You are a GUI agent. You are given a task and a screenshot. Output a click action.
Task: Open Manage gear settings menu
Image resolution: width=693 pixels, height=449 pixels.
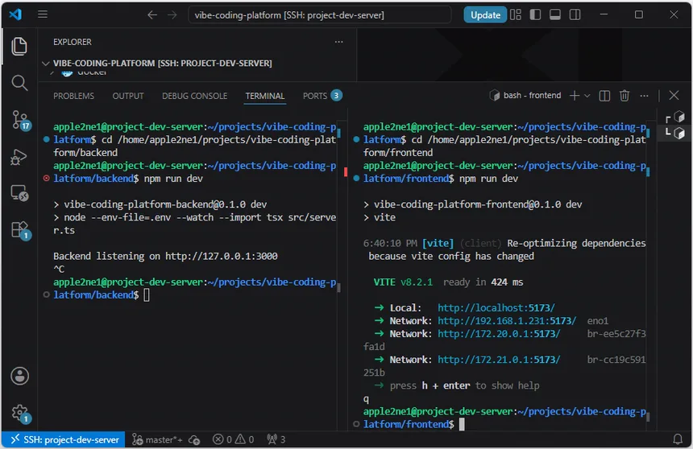20,414
